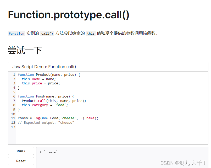Image resolution: width=211 pixels, height=168 pixels.
Task: Click line number 1 in the editor
Action: [x=14, y=74]
